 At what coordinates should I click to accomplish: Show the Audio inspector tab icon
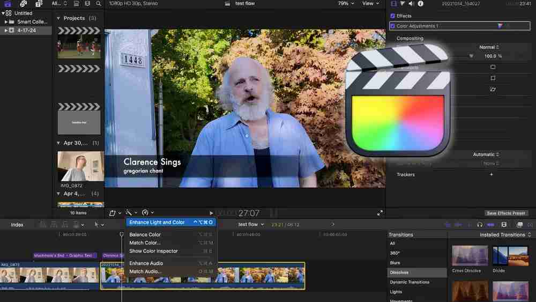411,3
